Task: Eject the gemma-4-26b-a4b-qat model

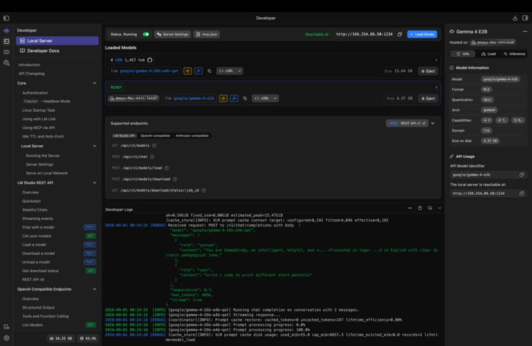Action: [x=428, y=71]
